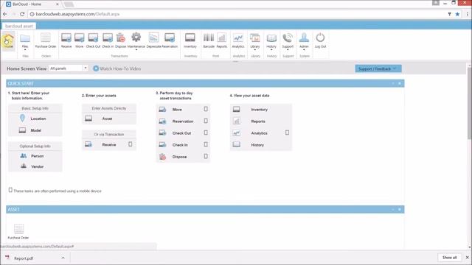This screenshot has height=265, width=472.
Task: Bookmark this page with the star icon
Action: pyautogui.click(x=457, y=14)
